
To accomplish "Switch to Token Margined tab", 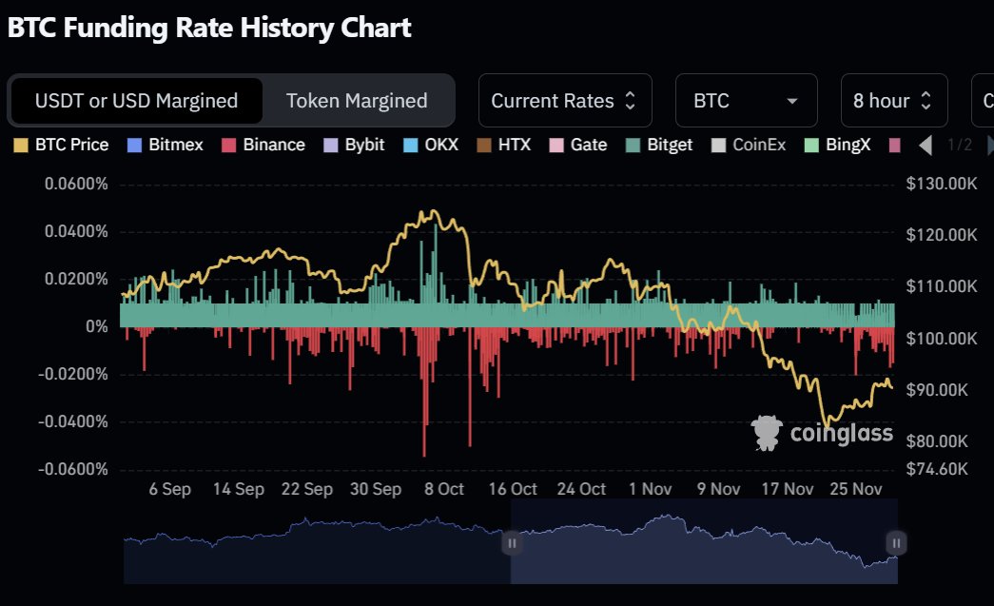I will [357, 101].
